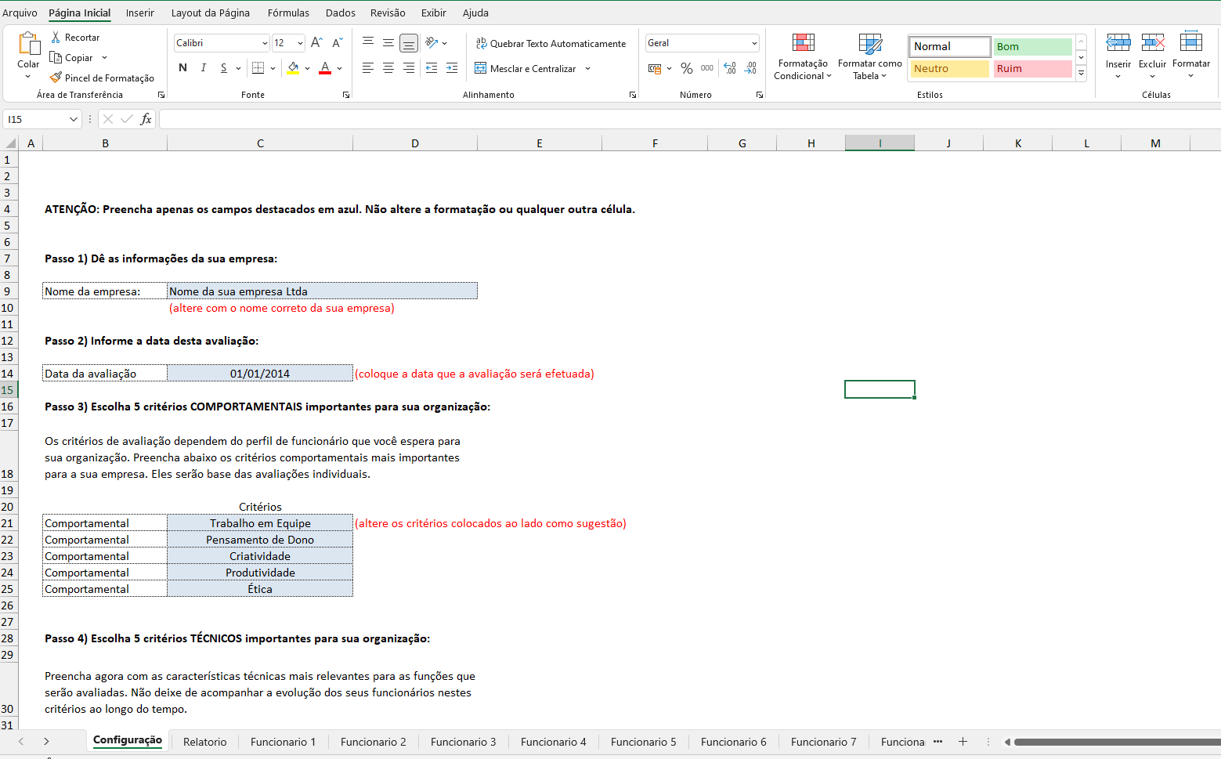Screen dimensions: 1221x759
Task: Expand the Geral number format dropdown
Action: 754,43
